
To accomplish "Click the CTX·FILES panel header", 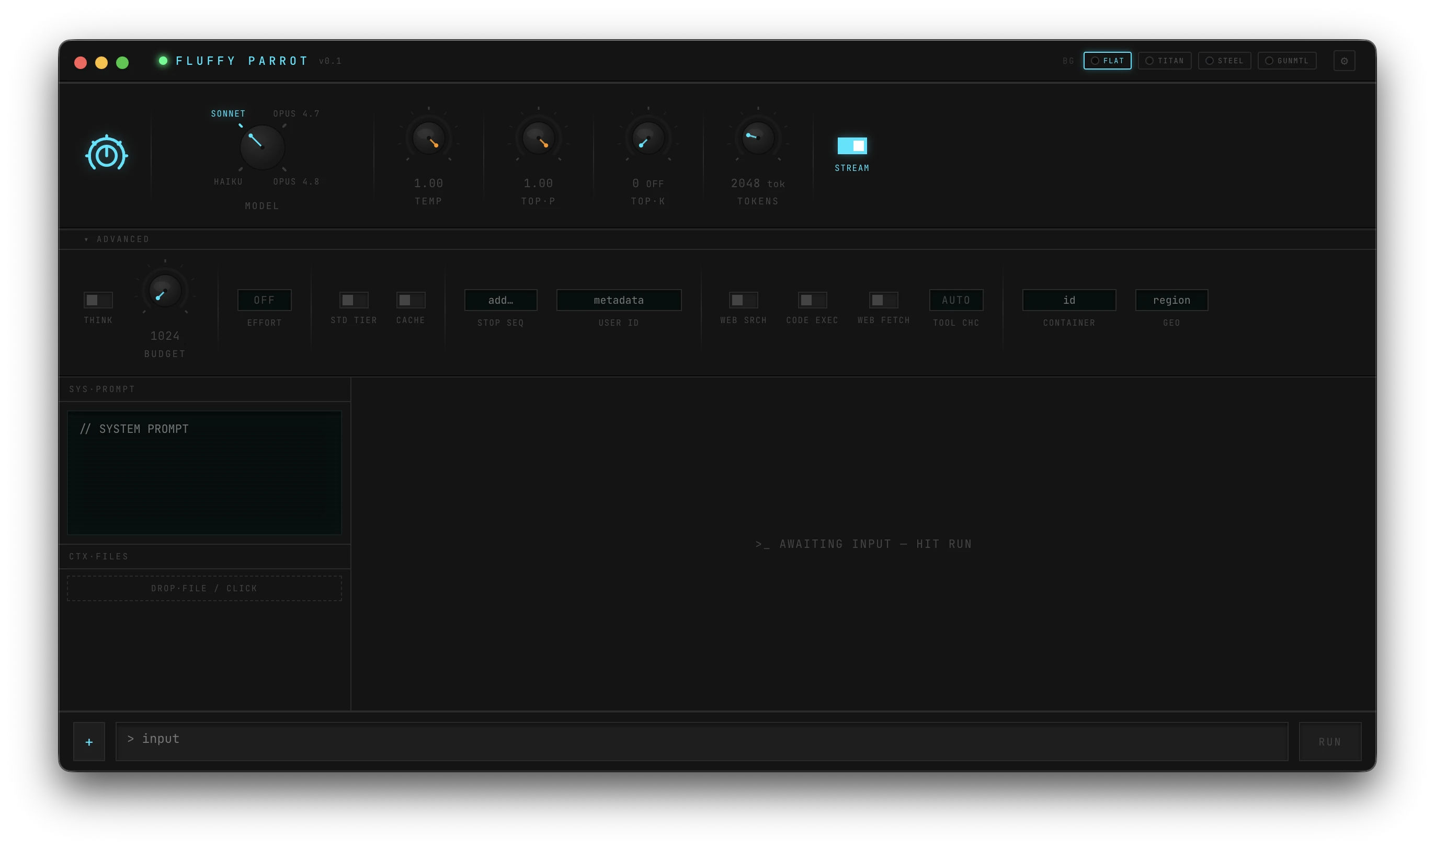I will tap(204, 557).
